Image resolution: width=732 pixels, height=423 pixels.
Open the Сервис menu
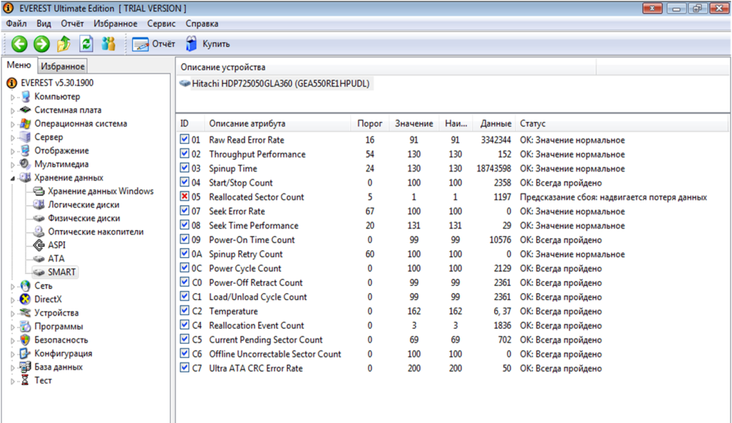click(161, 23)
